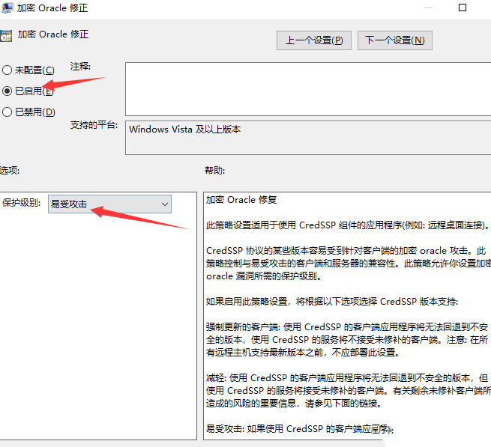Click the window title bar app icon
This screenshot has height=447, width=491.
(7, 8)
